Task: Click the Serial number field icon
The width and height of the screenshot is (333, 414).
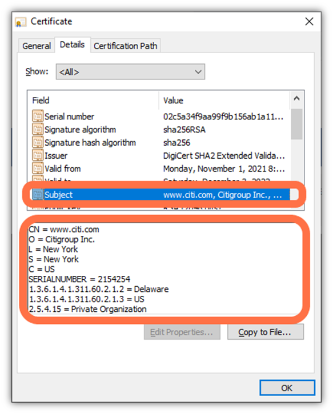Action: 38,116
